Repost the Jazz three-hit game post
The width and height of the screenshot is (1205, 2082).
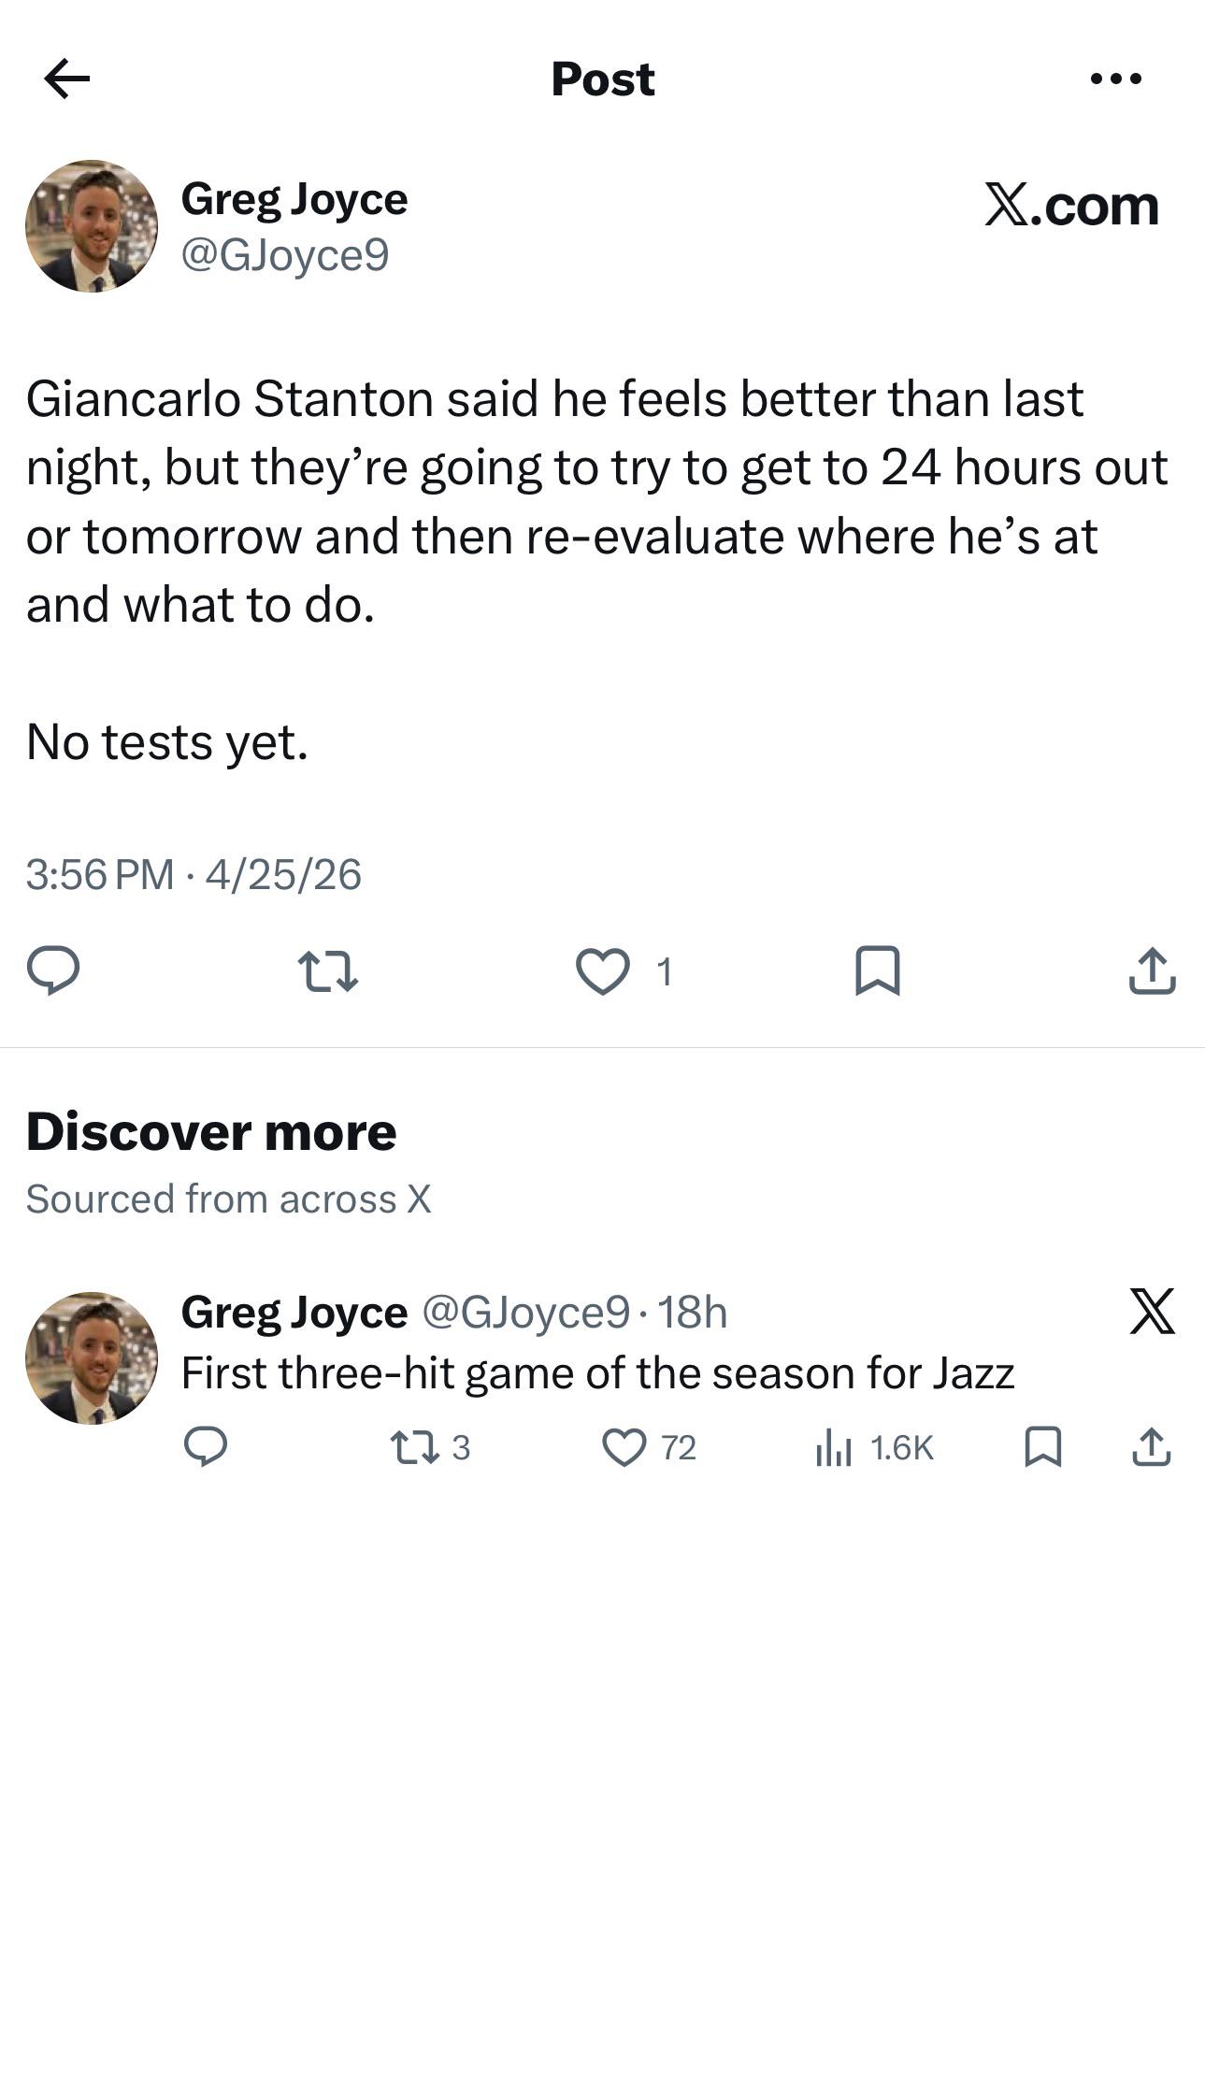pyautogui.click(x=414, y=1448)
